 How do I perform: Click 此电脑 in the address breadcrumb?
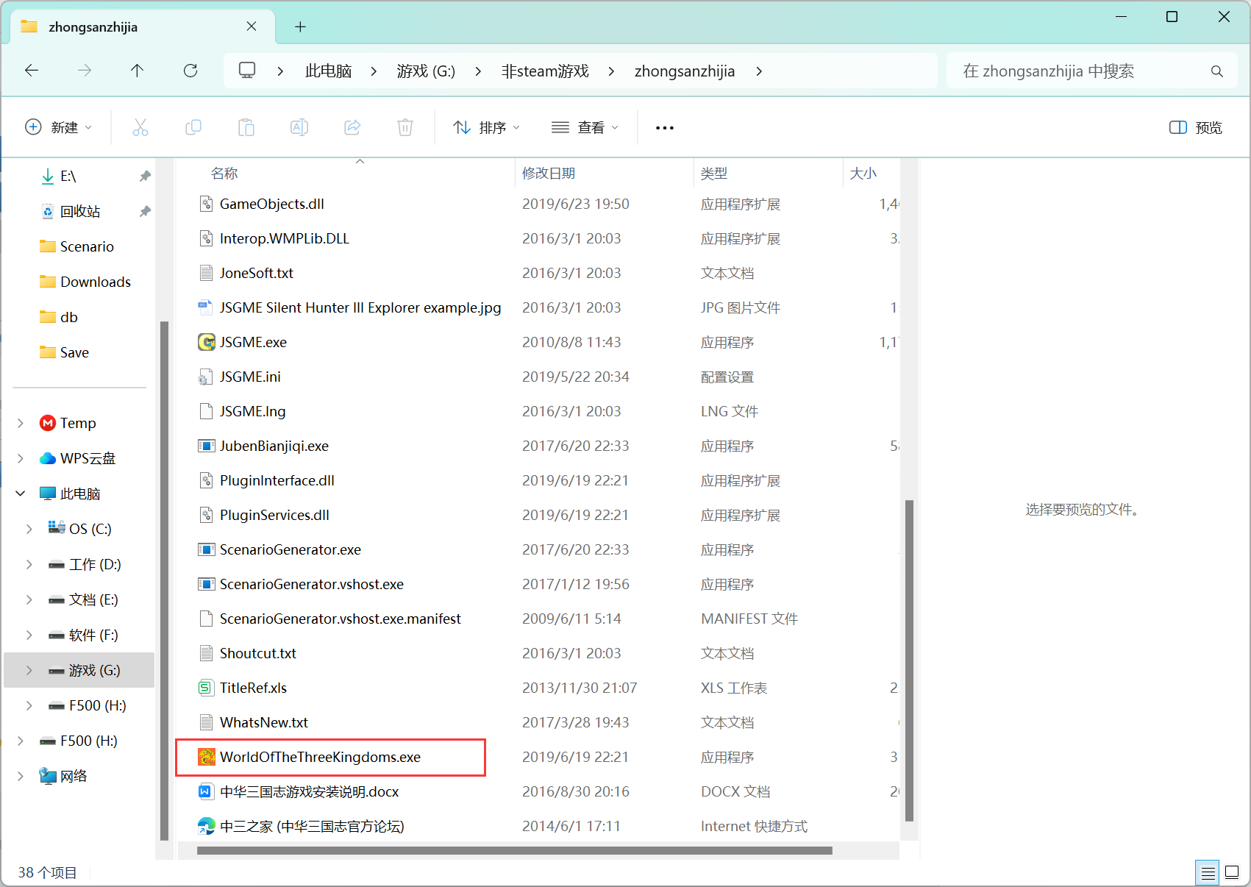[x=328, y=71]
